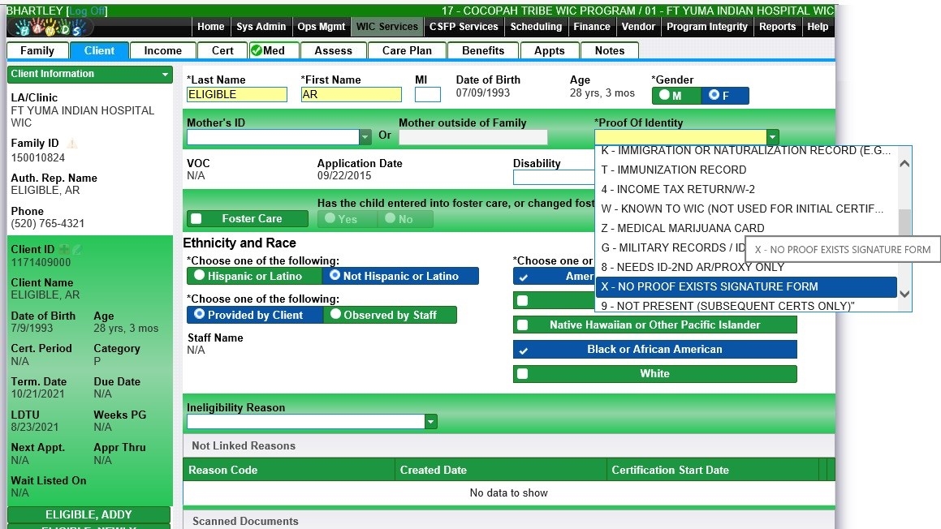The image size is (941, 529).
Task: Click the Log Off link
Action: click(87, 11)
